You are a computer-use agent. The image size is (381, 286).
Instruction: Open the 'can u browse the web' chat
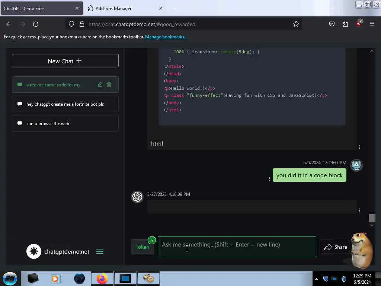pyautogui.click(x=65, y=124)
